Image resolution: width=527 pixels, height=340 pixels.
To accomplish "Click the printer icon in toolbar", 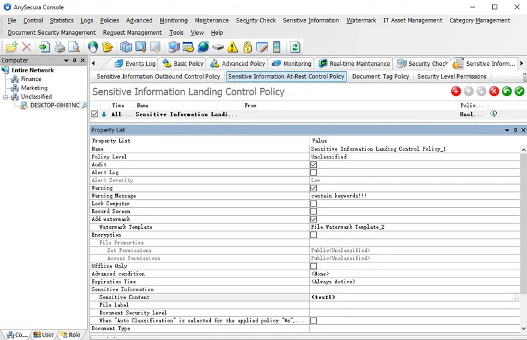I will pos(59,47).
